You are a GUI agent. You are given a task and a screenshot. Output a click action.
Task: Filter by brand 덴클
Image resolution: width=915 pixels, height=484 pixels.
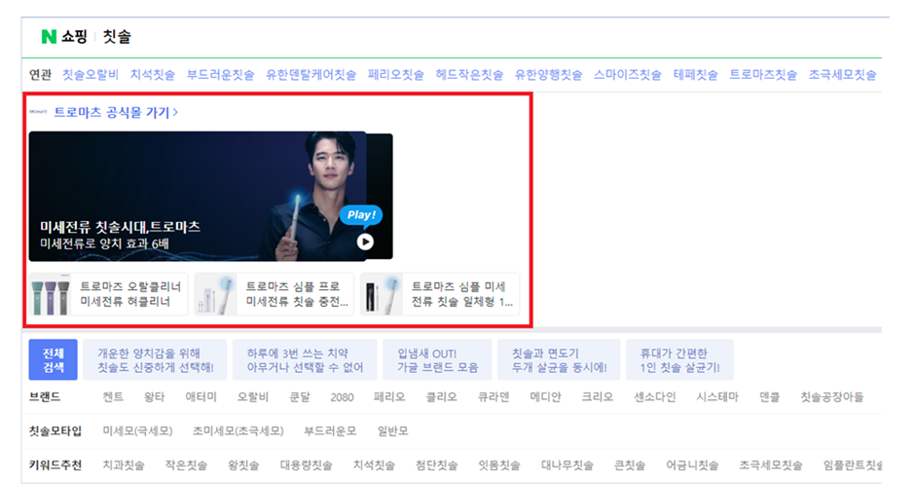pyautogui.click(x=769, y=397)
